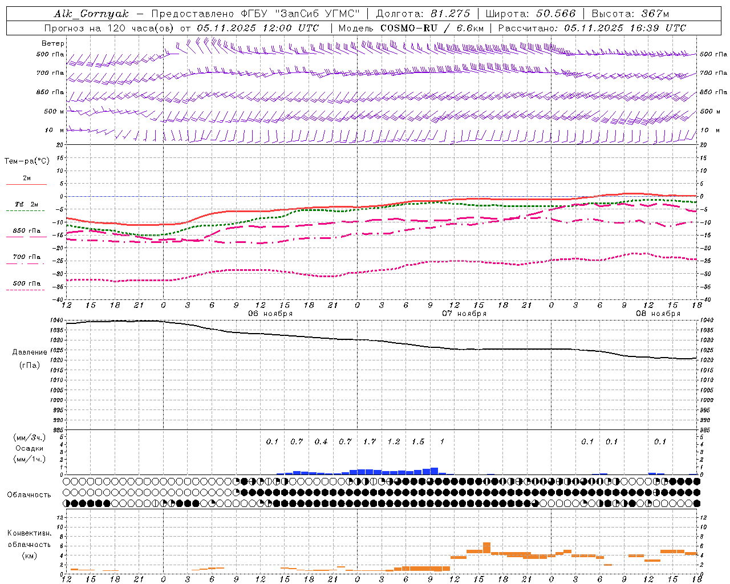Click the legend line sample under 'Td 2м'
730x584 pixels.
25,210
